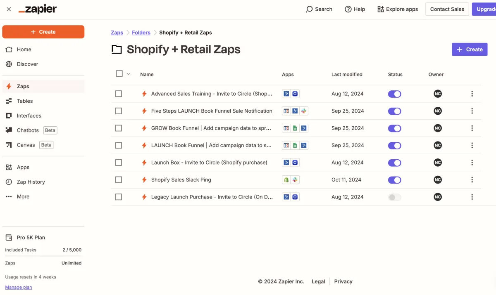Turn off the Launch Box Zap toggle
Screen dimensions: 496x295
coord(395,163)
